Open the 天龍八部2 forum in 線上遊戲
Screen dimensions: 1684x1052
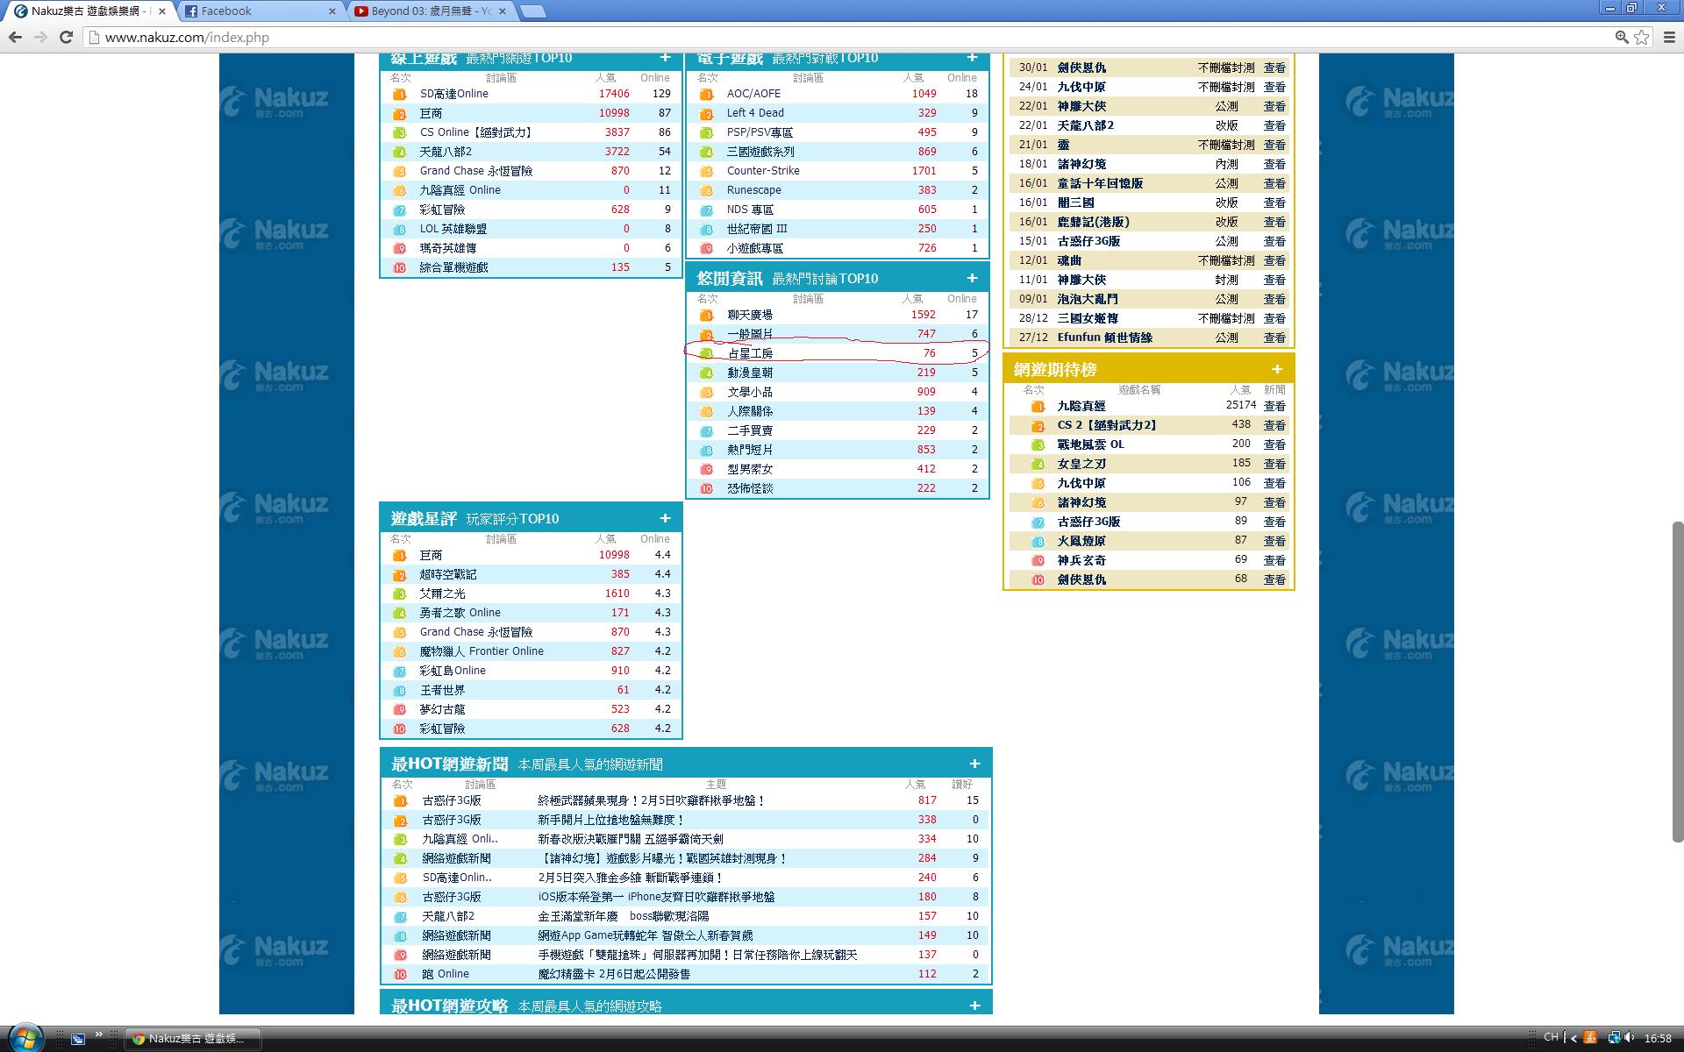pos(446,152)
